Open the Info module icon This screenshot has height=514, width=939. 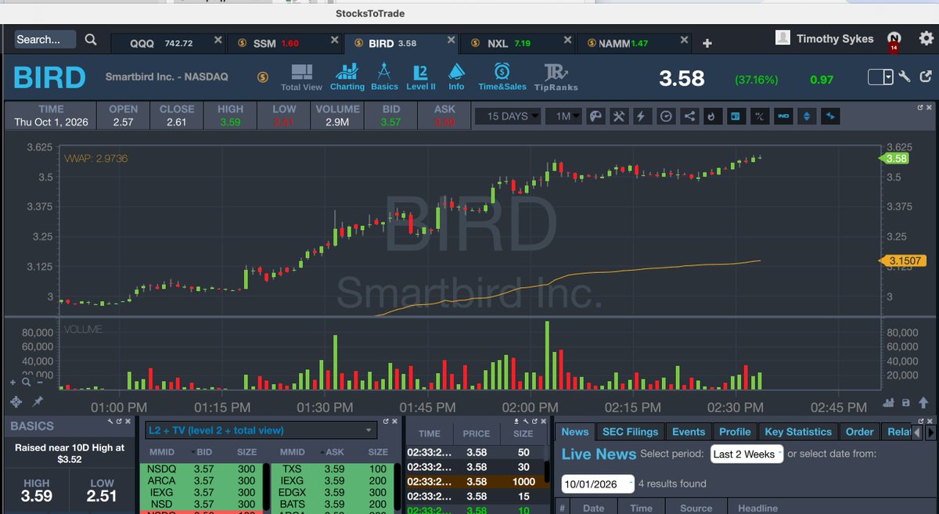point(456,77)
